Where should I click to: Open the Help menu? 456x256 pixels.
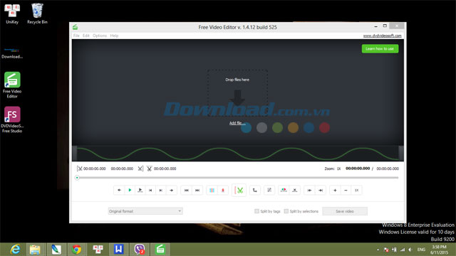tap(114, 36)
